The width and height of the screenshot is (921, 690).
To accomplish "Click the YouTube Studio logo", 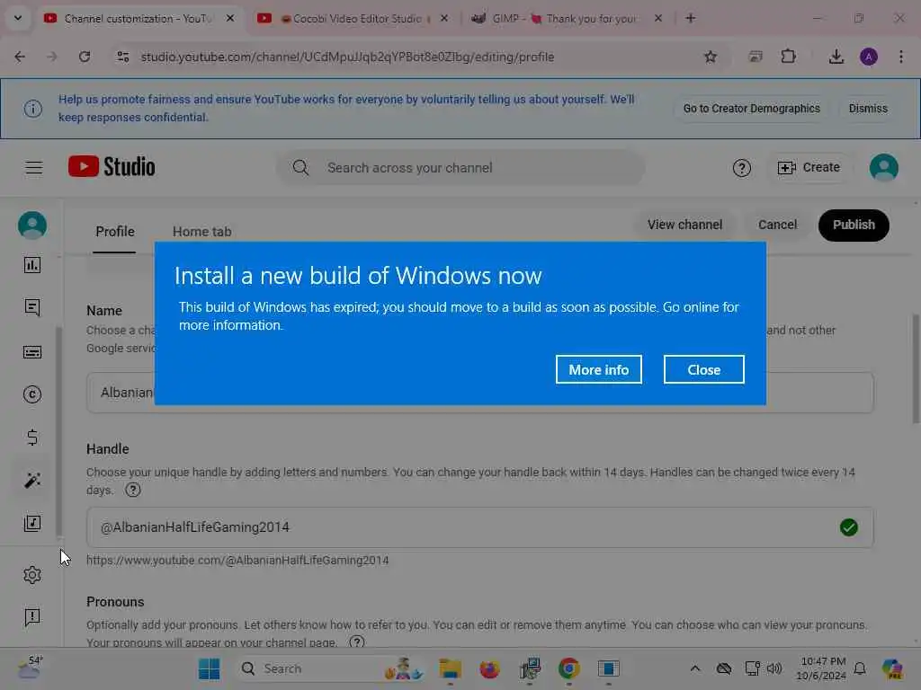I will point(112,166).
